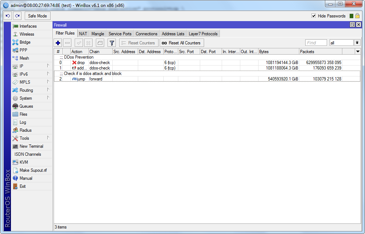The width and height of the screenshot is (365, 234).
Task: Open Radius from sidebar
Action: point(32,130)
